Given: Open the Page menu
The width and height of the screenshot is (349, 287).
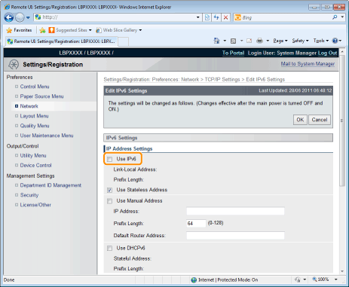Looking at the screenshot, I should (280, 41).
